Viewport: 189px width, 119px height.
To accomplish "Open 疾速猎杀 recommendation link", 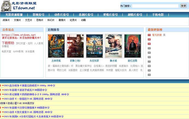I will 124,66.
